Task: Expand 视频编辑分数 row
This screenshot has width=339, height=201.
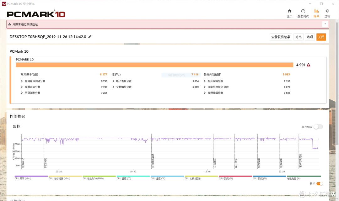Action: tap(205, 93)
